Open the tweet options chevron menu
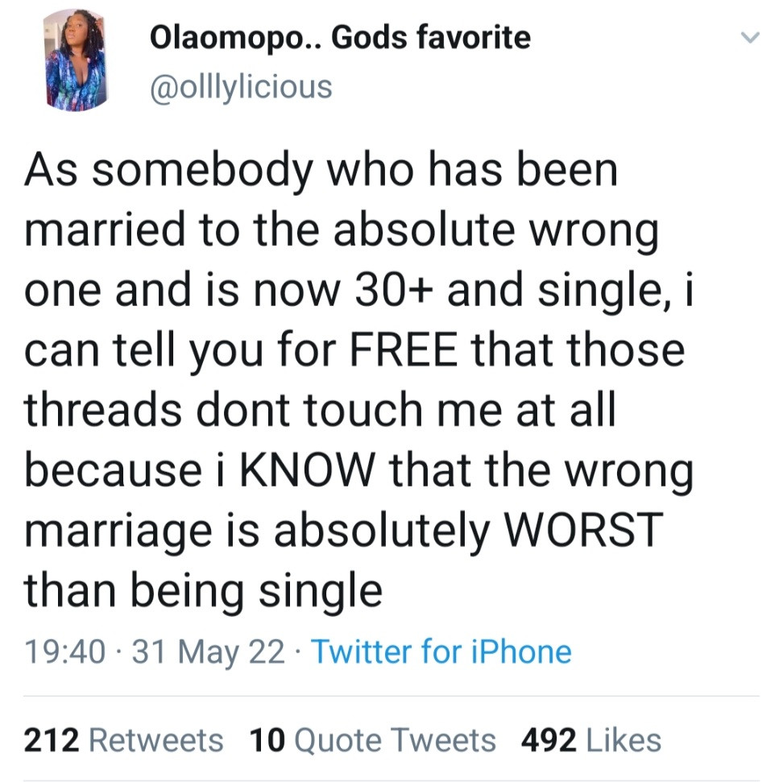The width and height of the screenshot is (783, 782). point(749,39)
